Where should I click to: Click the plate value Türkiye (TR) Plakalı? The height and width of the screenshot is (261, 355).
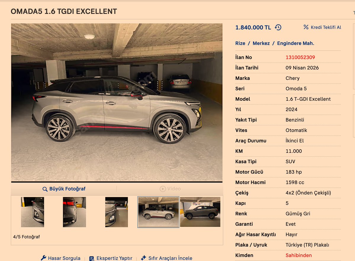(307, 245)
